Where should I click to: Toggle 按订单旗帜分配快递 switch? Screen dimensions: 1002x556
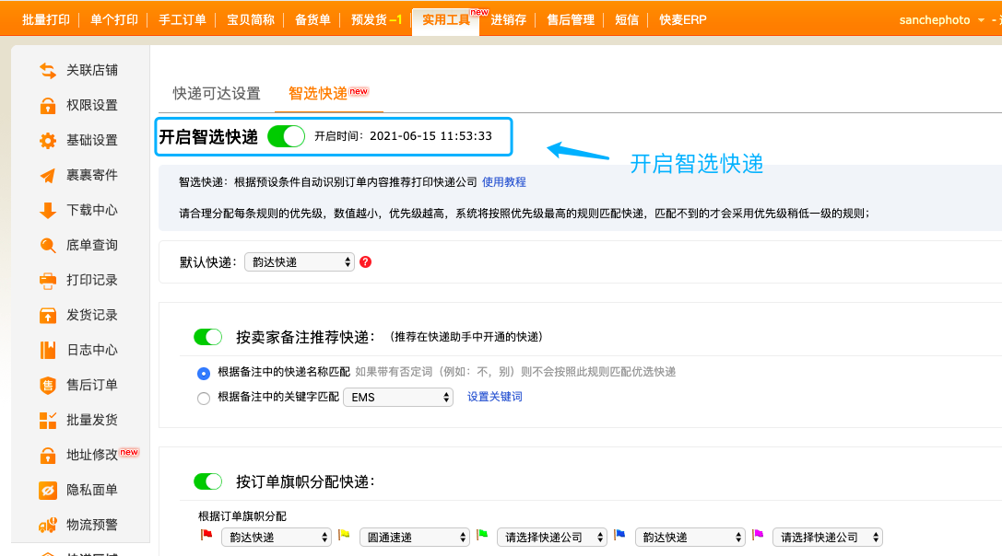207,481
